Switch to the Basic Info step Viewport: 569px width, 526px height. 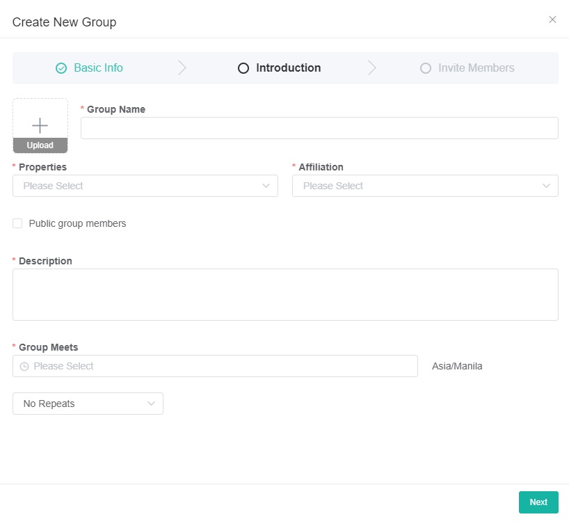pyautogui.click(x=98, y=68)
